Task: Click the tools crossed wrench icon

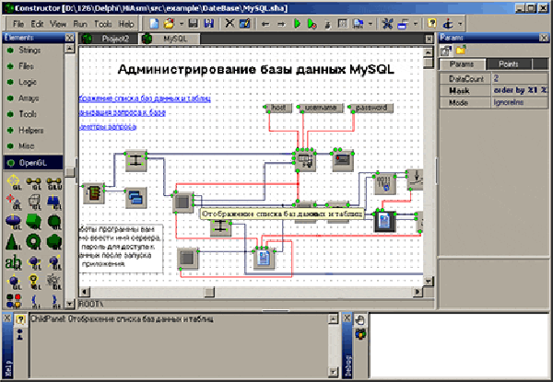Action: click(x=387, y=24)
